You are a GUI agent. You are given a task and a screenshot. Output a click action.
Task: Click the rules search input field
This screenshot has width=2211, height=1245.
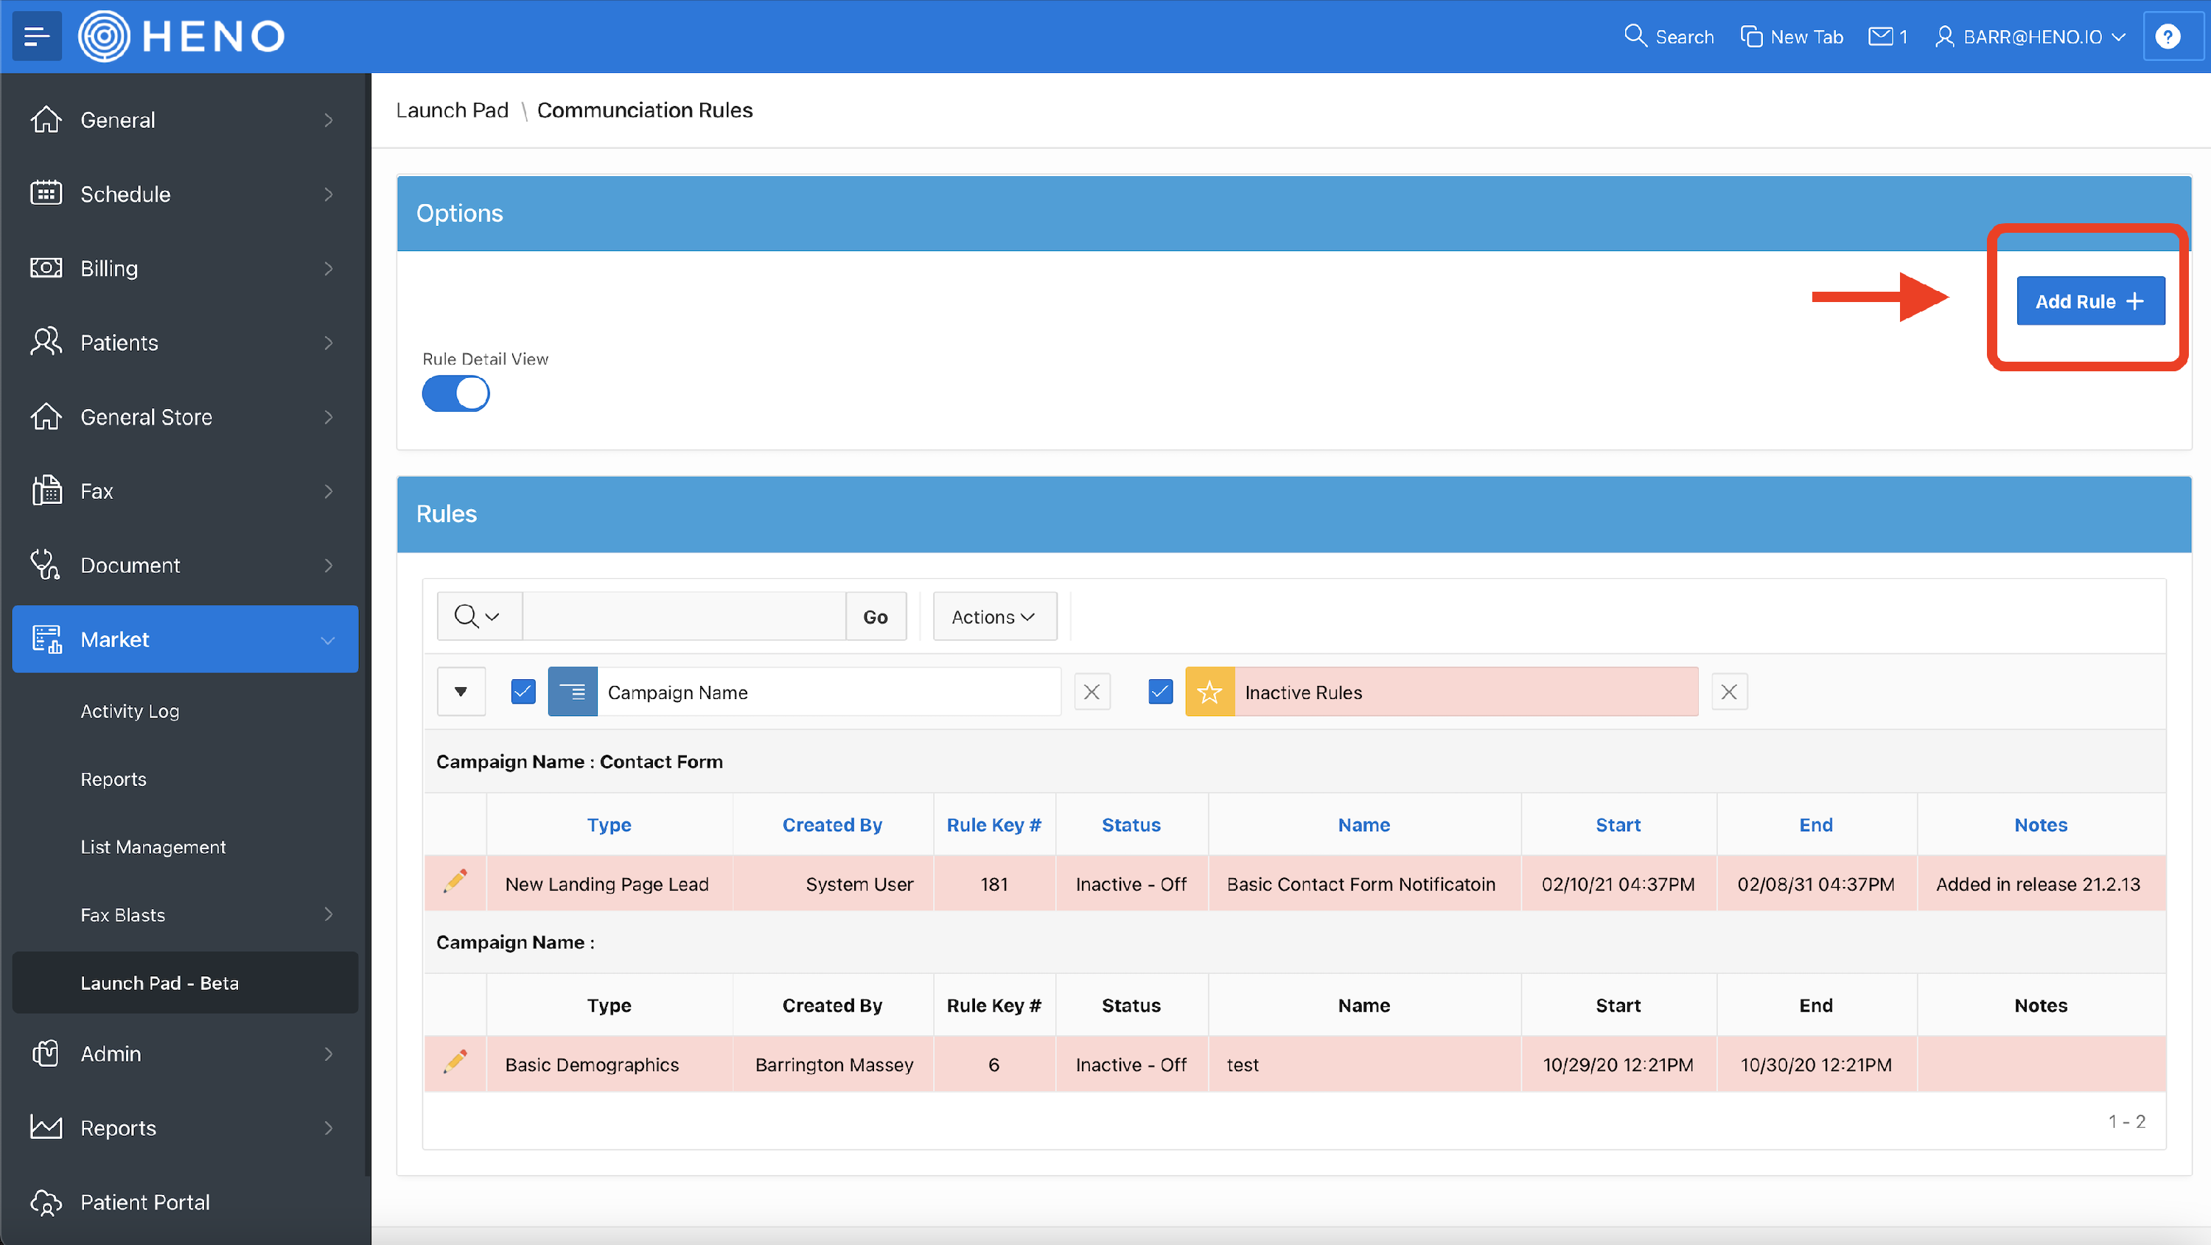pyautogui.click(x=683, y=617)
